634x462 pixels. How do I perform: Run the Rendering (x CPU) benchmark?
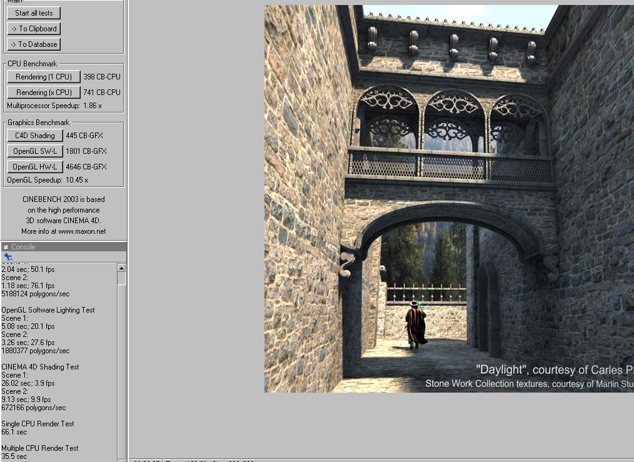pyautogui.click(x=44, y=93)
